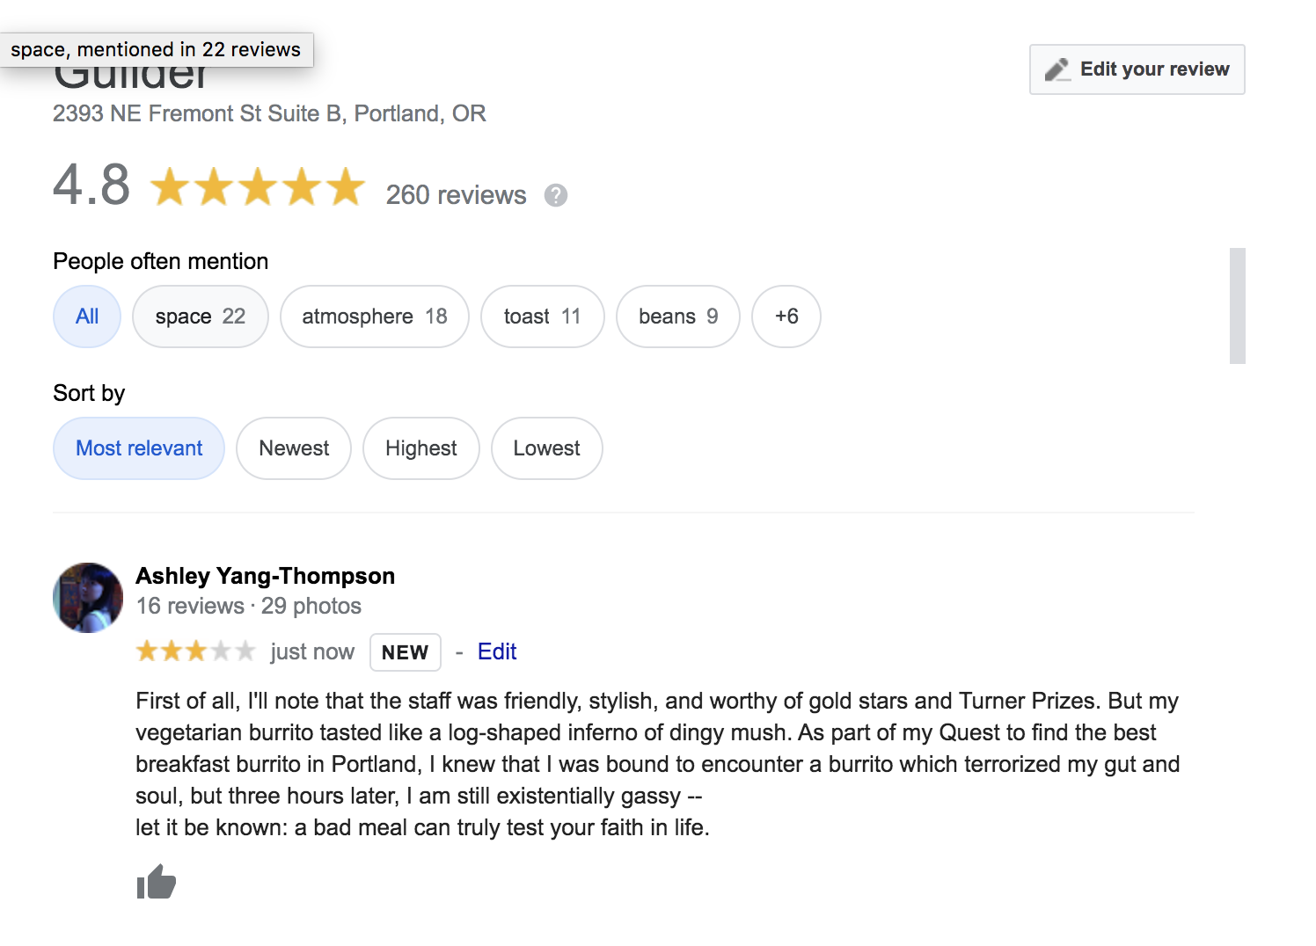Viewport: 1316px width, 946px height.
Task: Filter reviews mentioning space
Action: pos(200,317)
